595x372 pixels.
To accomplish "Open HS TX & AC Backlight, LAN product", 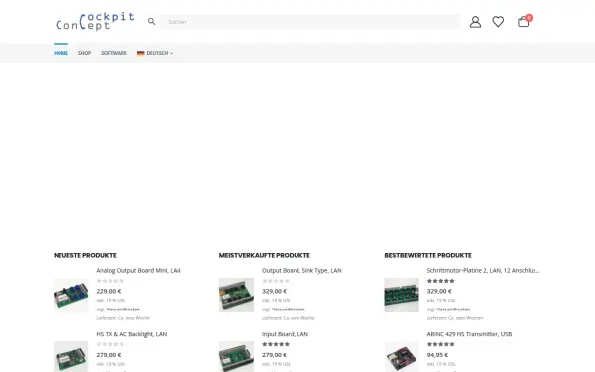I will coord(131,334).
